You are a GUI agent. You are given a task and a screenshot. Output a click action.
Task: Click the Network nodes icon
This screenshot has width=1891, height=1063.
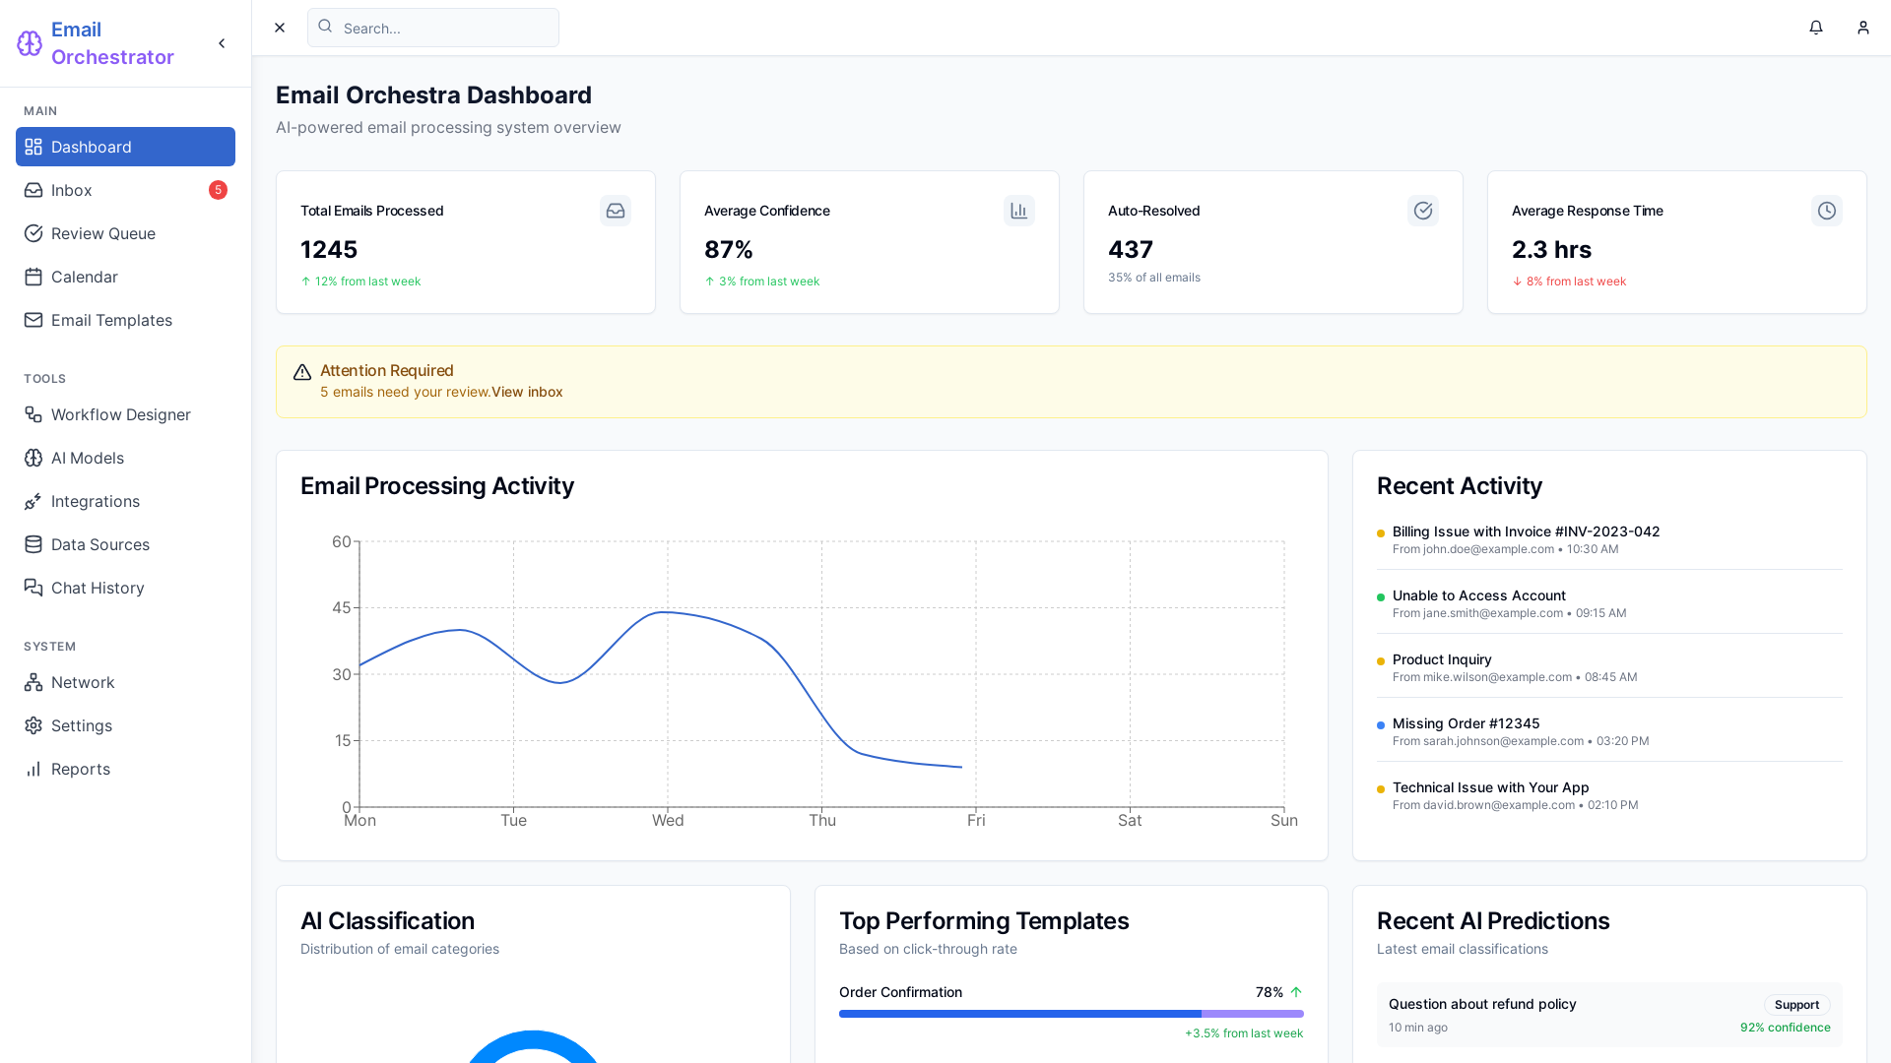pyautogui.click(x=33, y=682)
